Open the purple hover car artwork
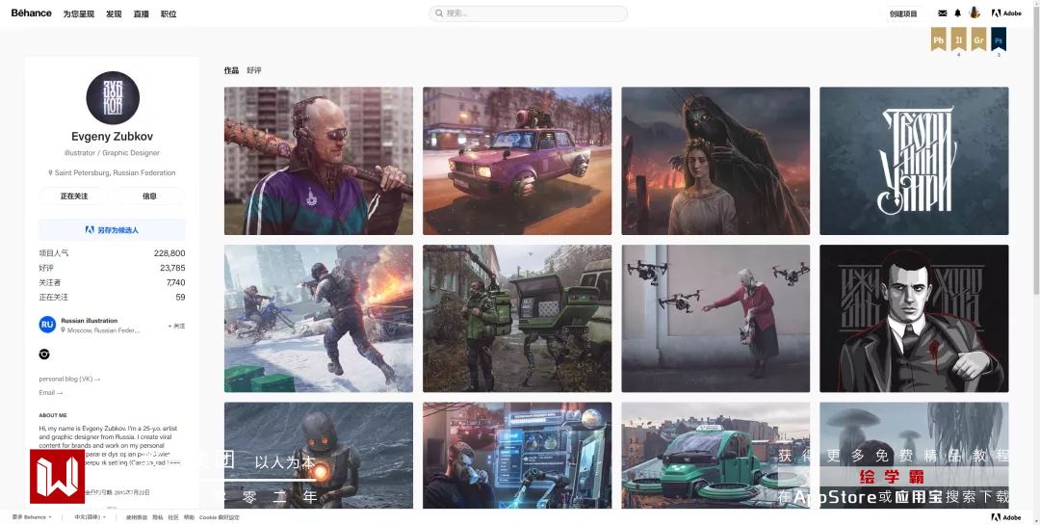Image resolution: width=1040 pixels, height=525 pixels. tap(517, 161)
